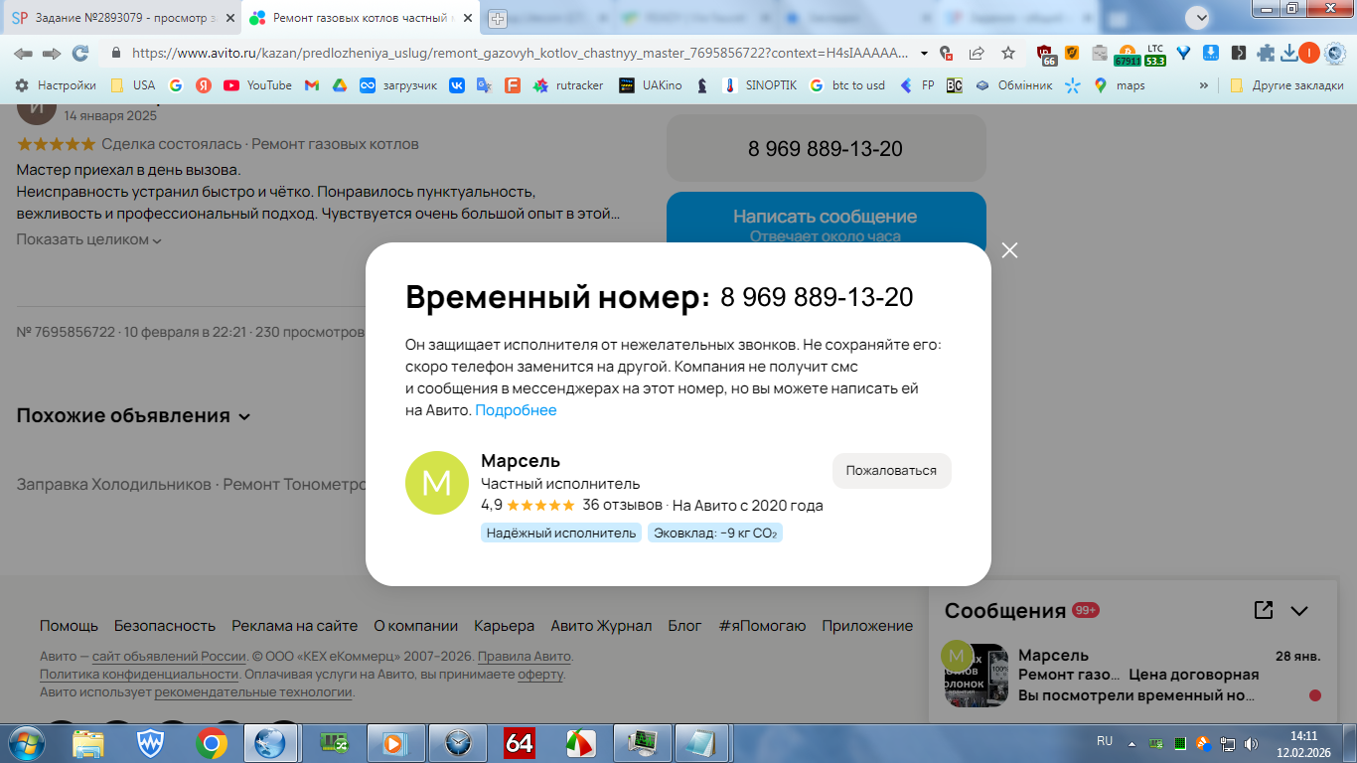Open the address bar history dropdown arrow

point(925,54)
